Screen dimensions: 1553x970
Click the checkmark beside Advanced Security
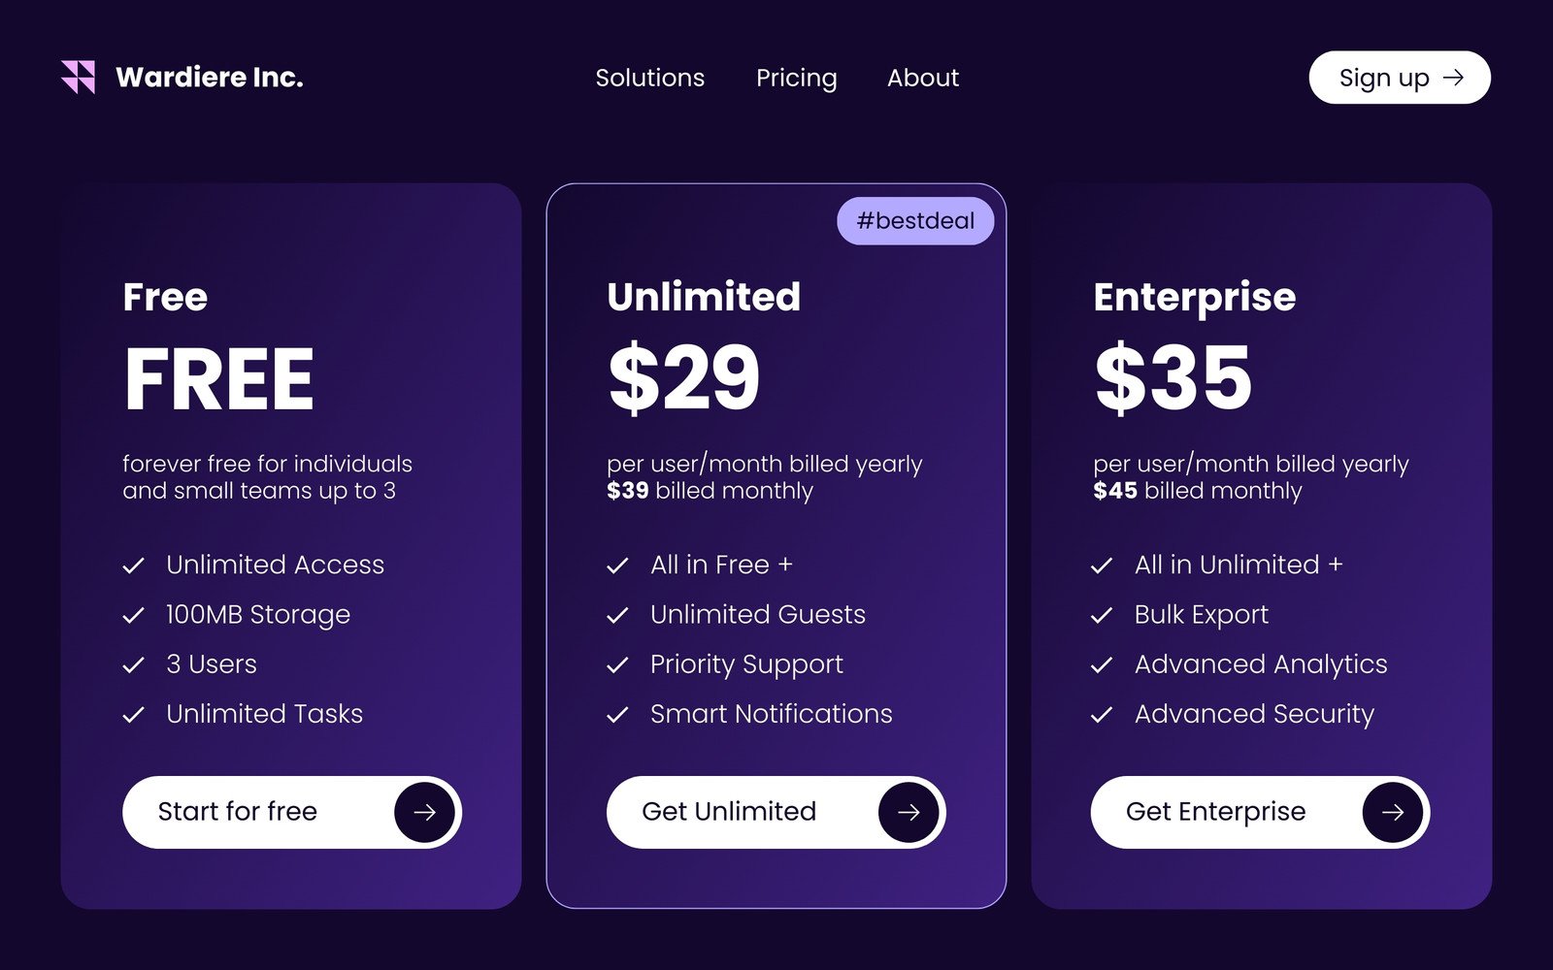[1104, 714]
